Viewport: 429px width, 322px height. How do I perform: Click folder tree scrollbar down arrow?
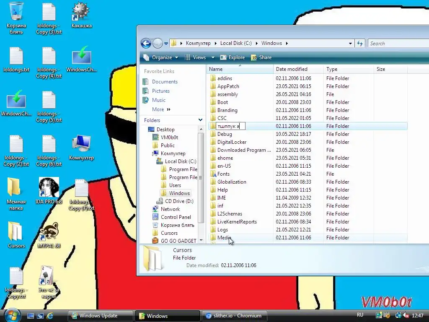point(201,240)
